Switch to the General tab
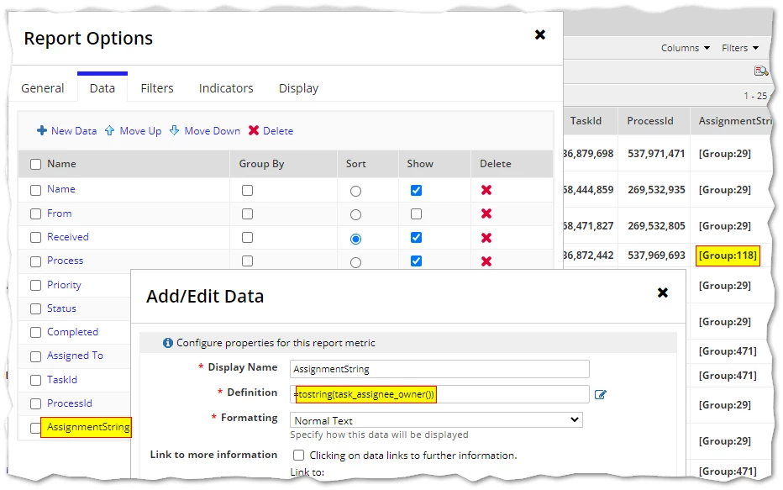 (43, 88)
